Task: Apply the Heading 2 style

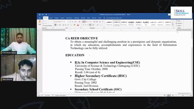Action: click(x=139, y=23)
